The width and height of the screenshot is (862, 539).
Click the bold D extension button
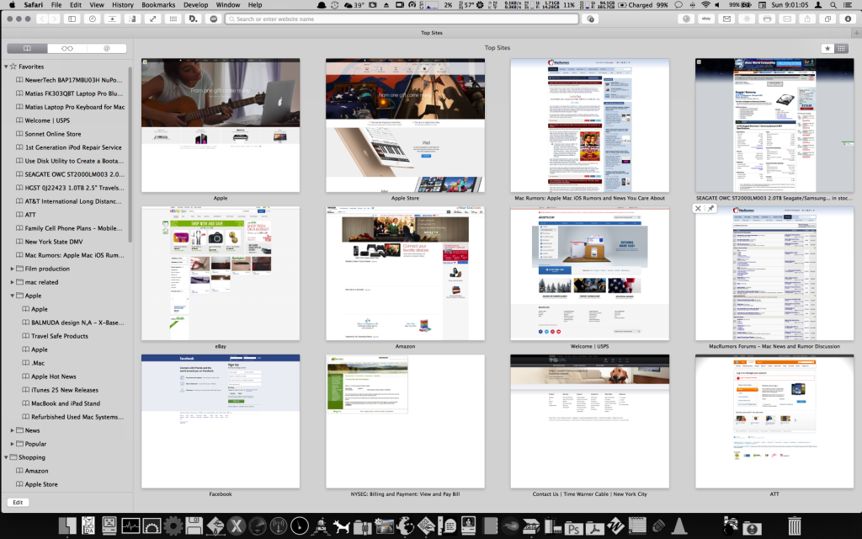point(194,19)
